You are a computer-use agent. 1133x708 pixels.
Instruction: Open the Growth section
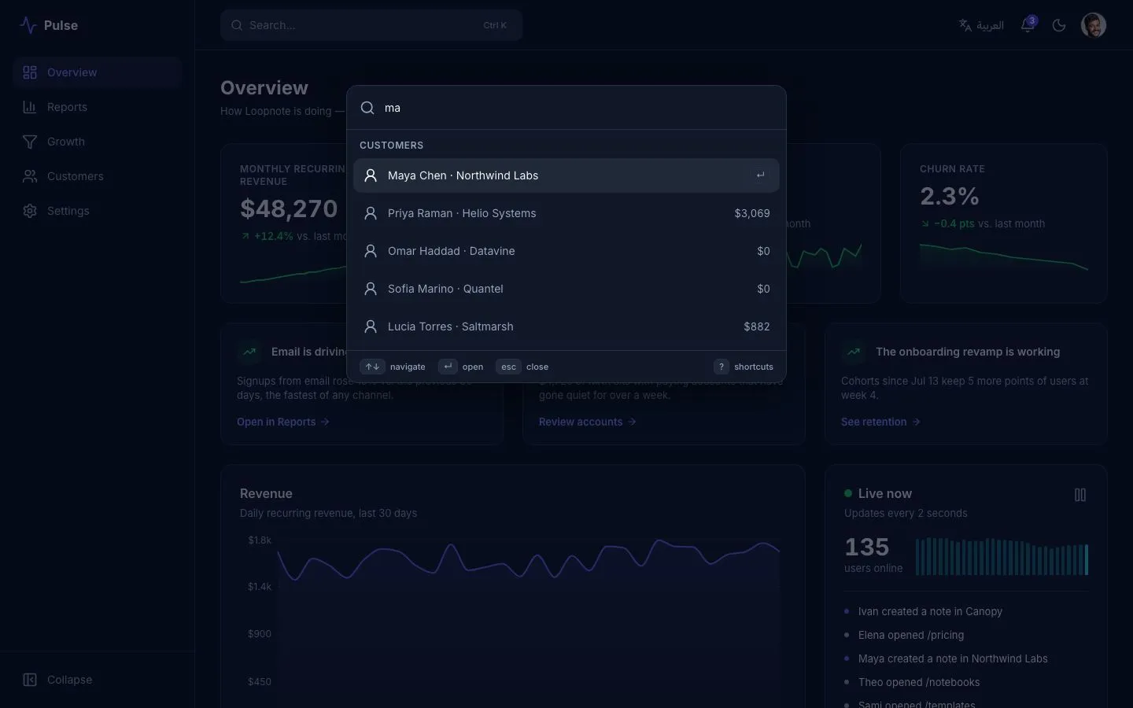pos(98,142)
